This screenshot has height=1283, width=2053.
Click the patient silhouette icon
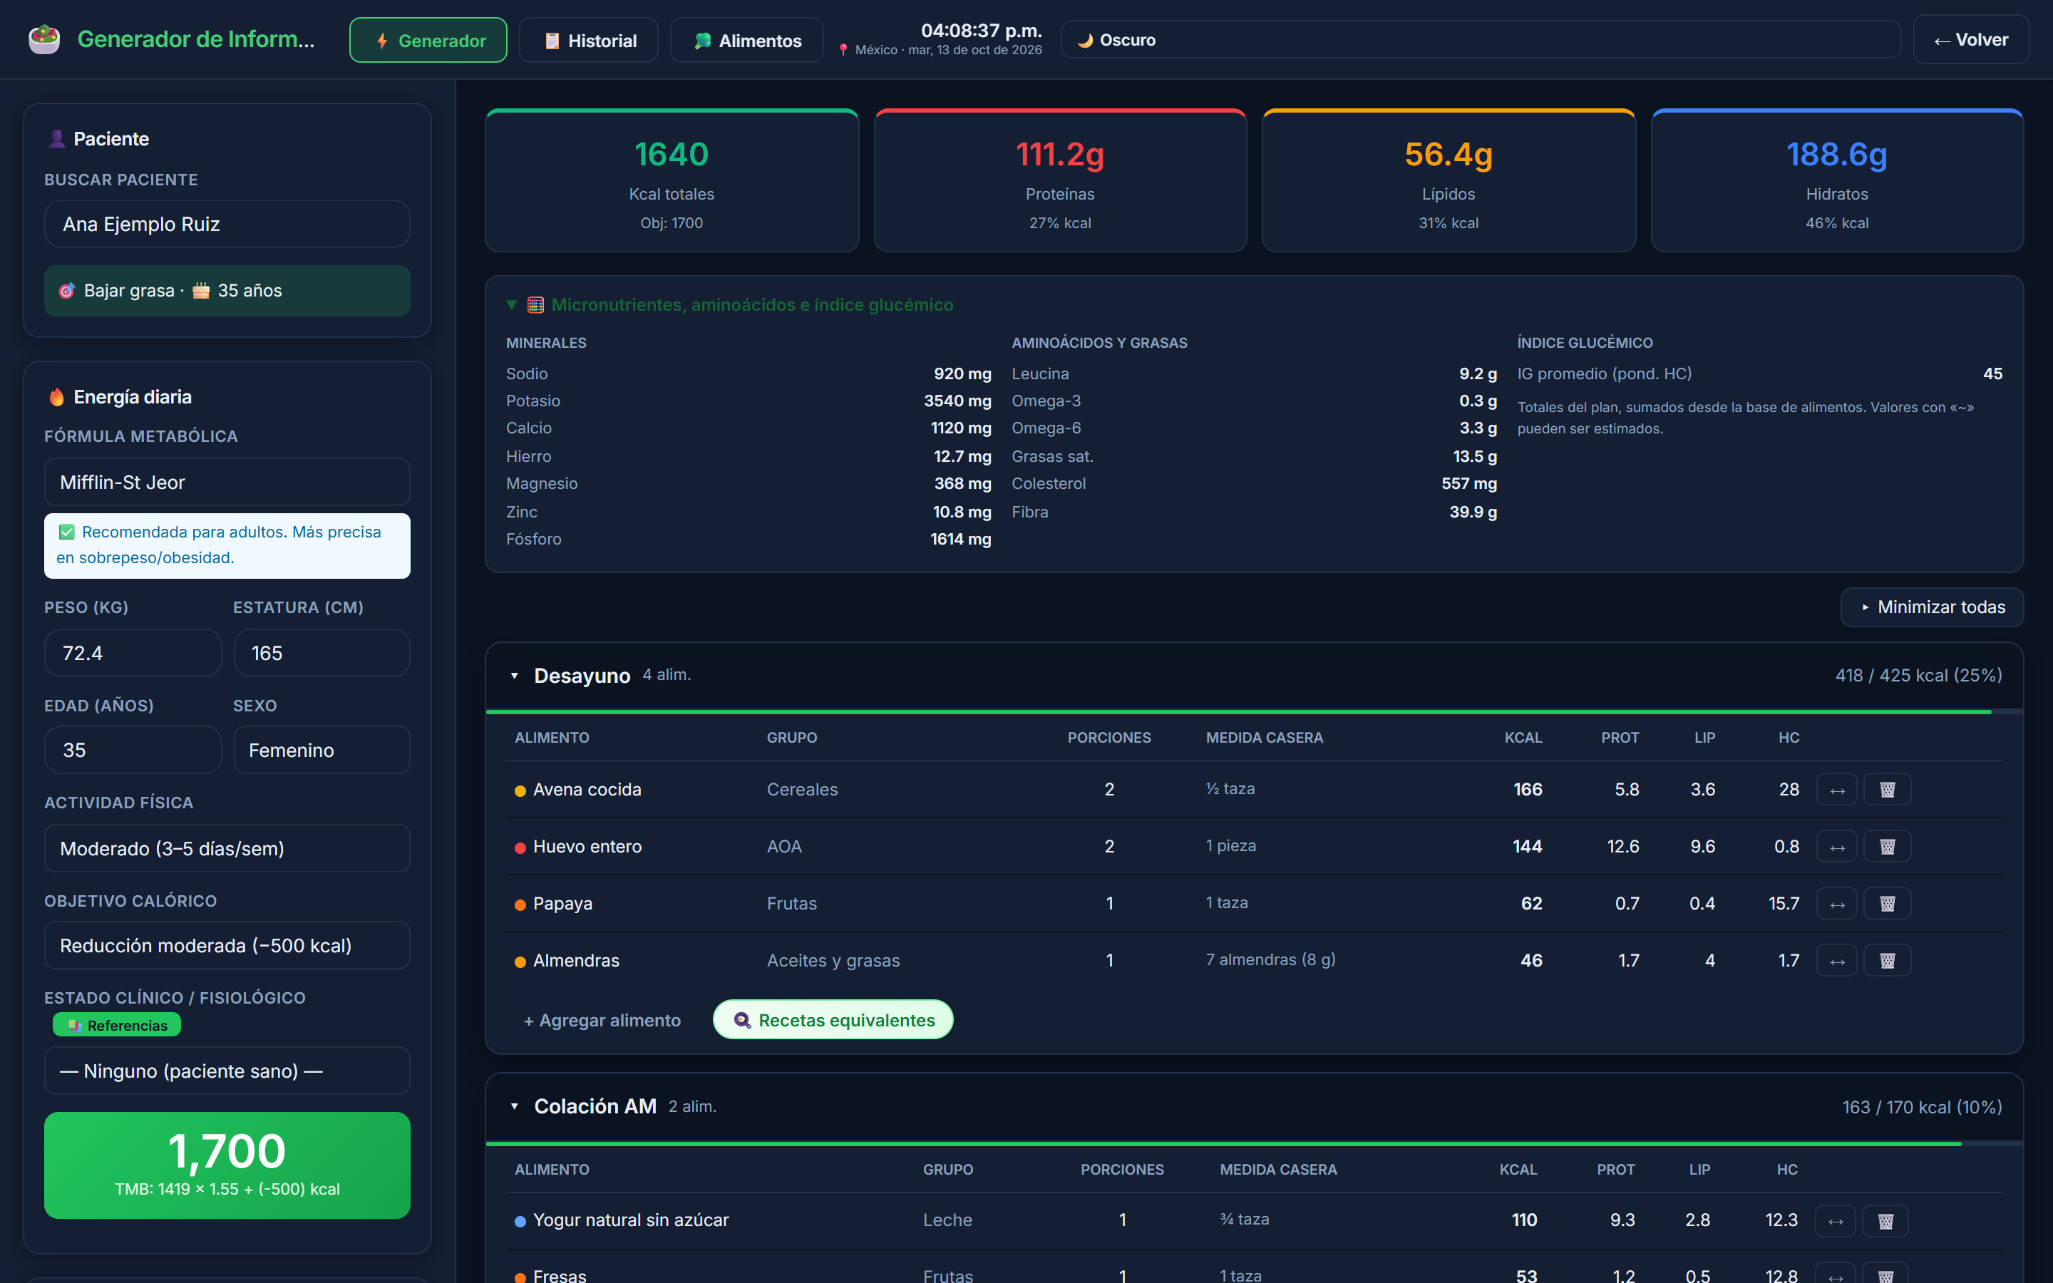point(56,138)
